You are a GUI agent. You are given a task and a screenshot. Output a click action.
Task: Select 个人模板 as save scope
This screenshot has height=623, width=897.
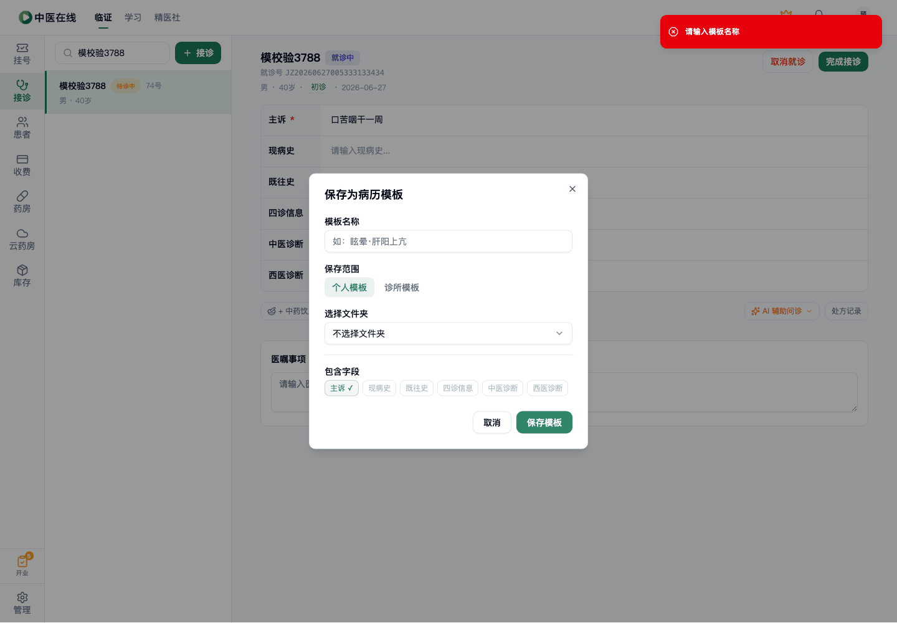pos(349,288)
